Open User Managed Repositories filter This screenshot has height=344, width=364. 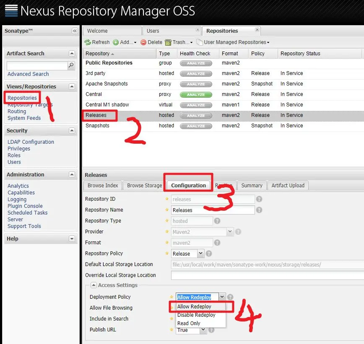[x=233, y=42]
